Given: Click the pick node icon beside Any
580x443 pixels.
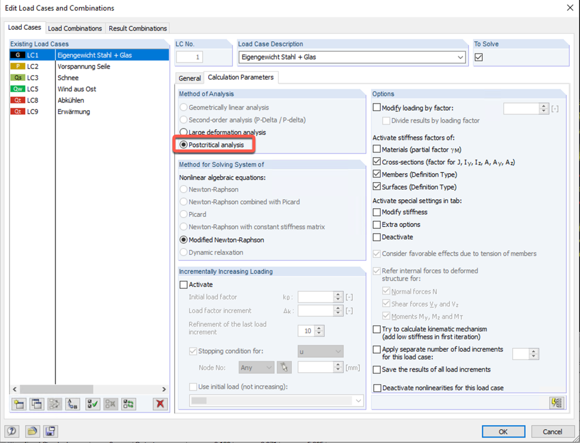Looking at the screenshot, I should point(284,367).
